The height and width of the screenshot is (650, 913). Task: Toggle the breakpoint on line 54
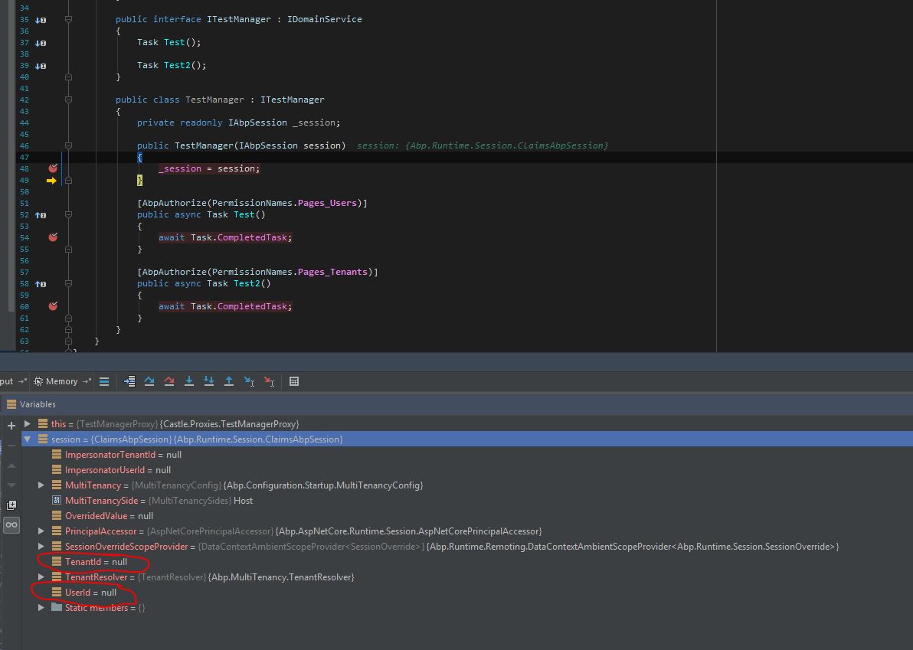(52, 237)
